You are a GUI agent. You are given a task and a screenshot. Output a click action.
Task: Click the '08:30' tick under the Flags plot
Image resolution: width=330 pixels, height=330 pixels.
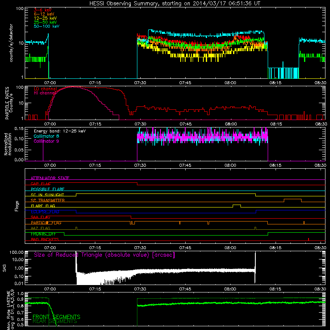[x=321, y=248]
